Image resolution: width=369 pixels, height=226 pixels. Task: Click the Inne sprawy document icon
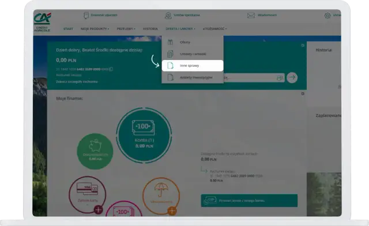(170, 66)
